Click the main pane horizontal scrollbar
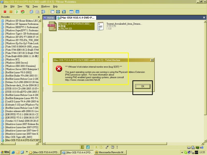 pyautogui.click(x=106, y=143)
